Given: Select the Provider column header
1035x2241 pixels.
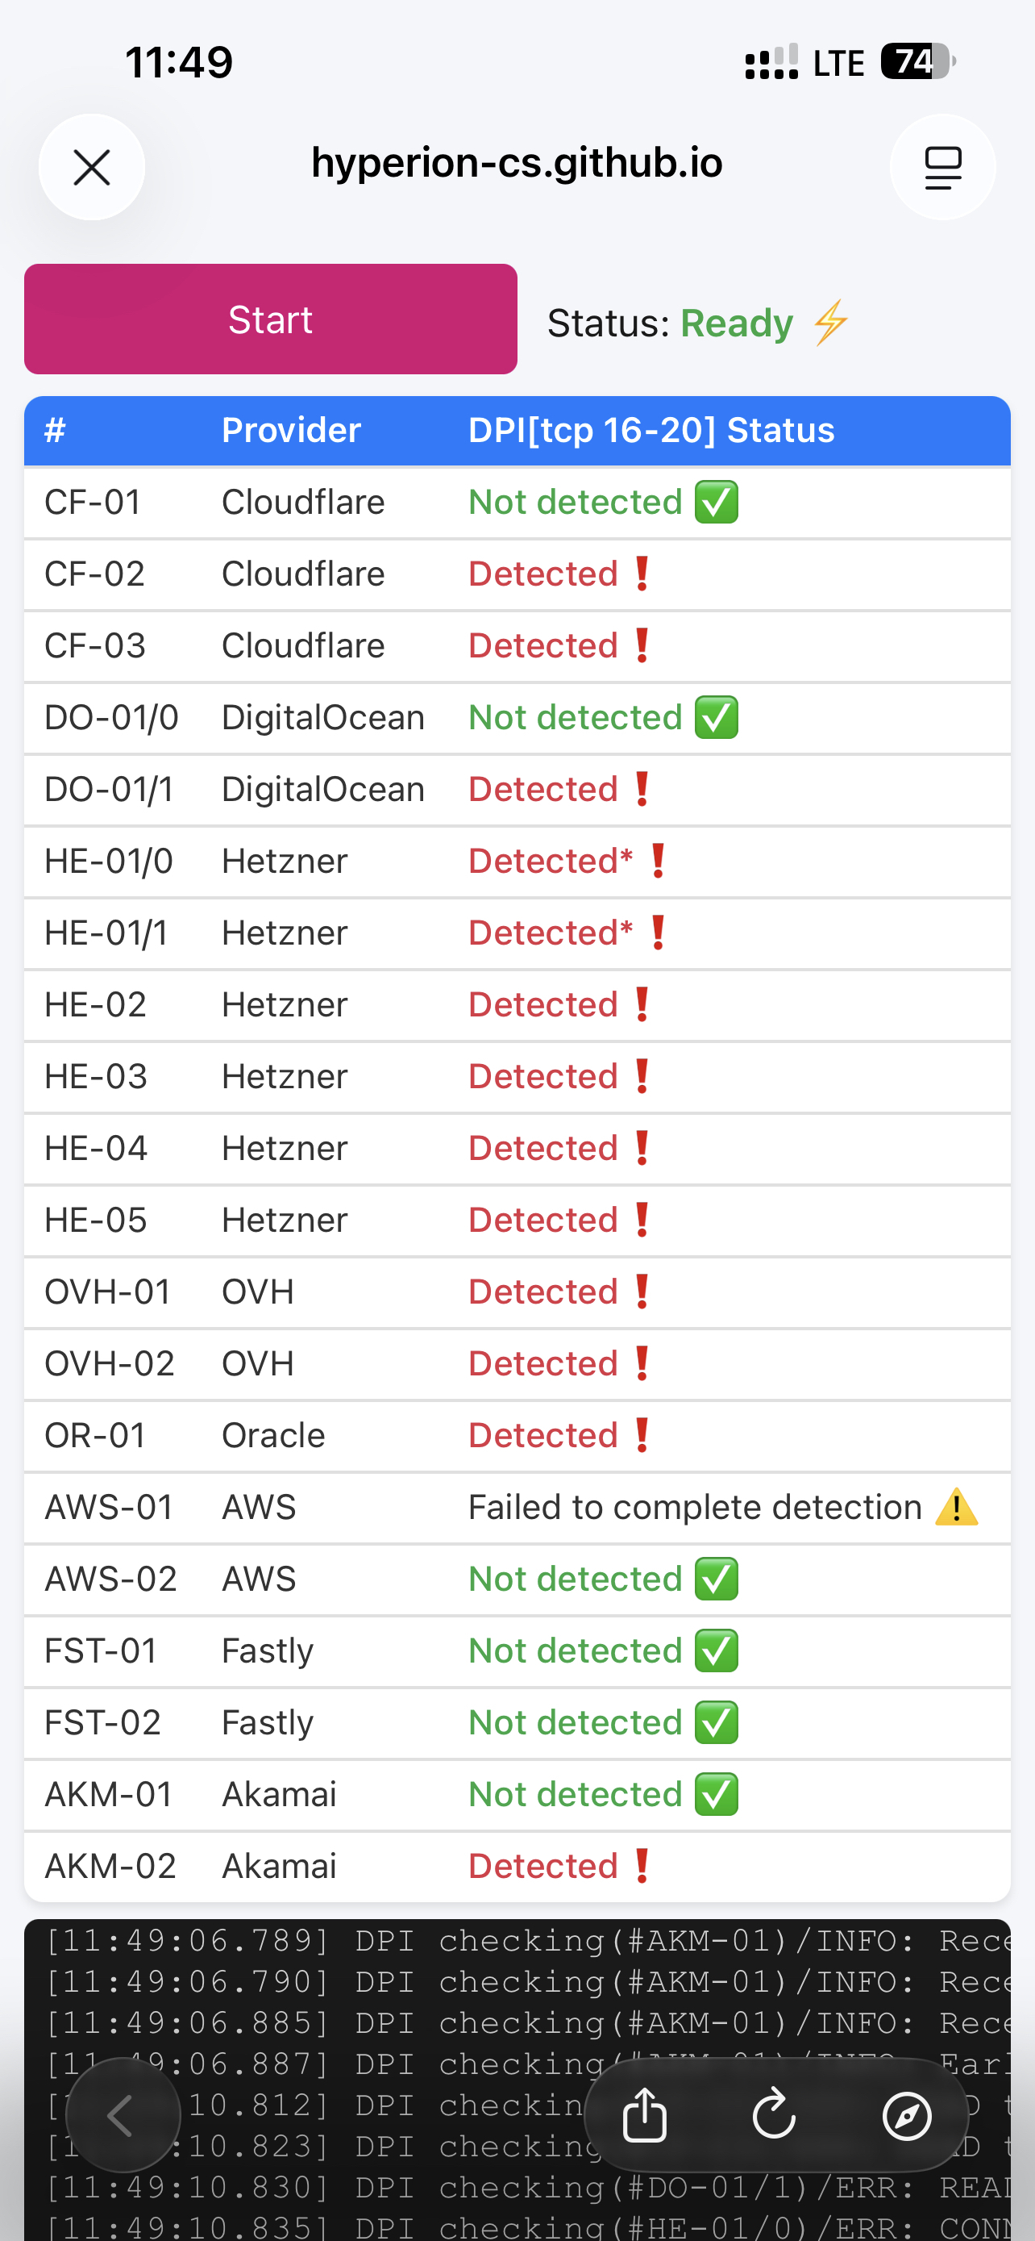Looking at the screenshot, I should pyautogui.click(x=291, y=430).
